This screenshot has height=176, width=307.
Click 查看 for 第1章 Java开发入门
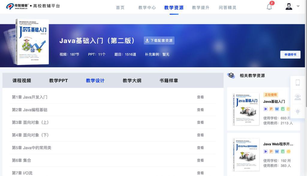200,97
